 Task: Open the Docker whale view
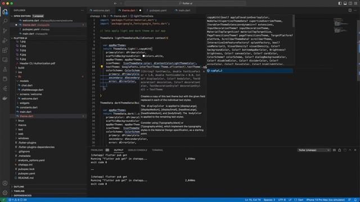pyautogui.click(x=5, y=98)
